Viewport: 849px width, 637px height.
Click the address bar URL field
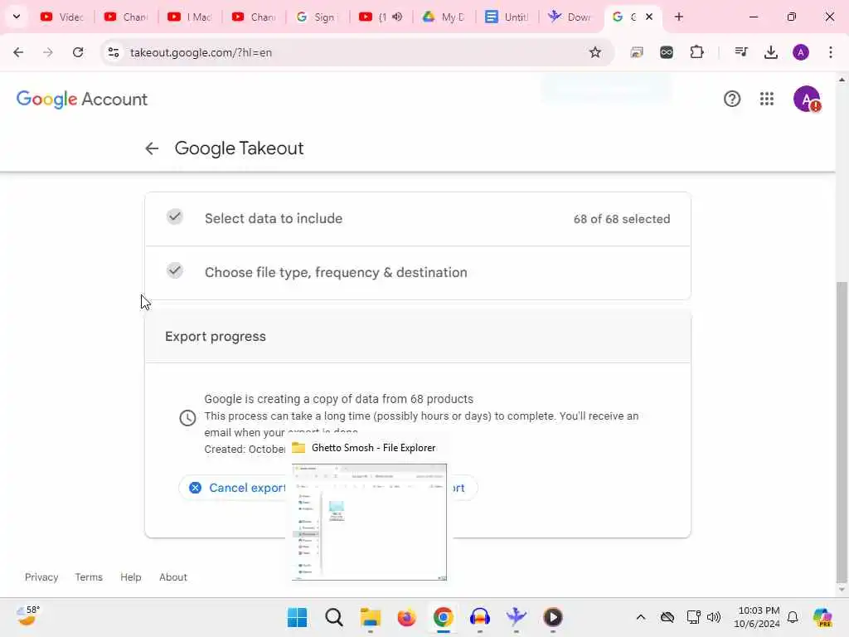click(x=357, y=52)
